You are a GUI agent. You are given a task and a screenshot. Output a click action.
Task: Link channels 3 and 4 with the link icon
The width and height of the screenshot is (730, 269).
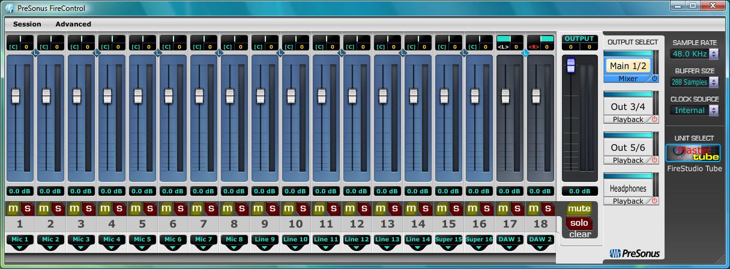[96, 53]
